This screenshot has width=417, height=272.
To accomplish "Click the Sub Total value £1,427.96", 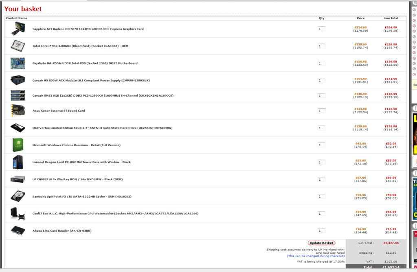I will pos(391,243).
